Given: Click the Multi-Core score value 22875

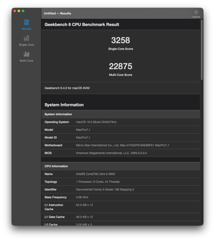Looking at the screenshot, I should pyautogui.click(x=120, y=66).
